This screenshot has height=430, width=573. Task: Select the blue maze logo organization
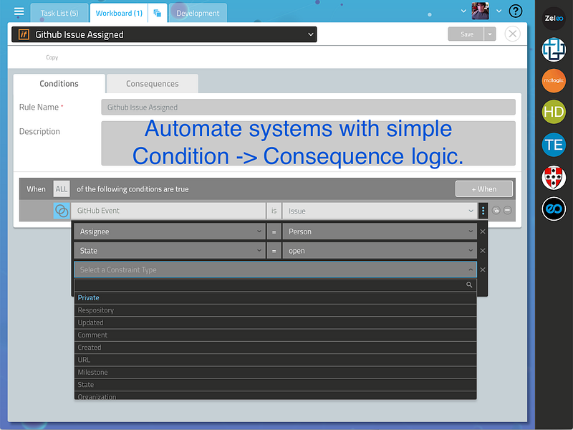[554, 49]
